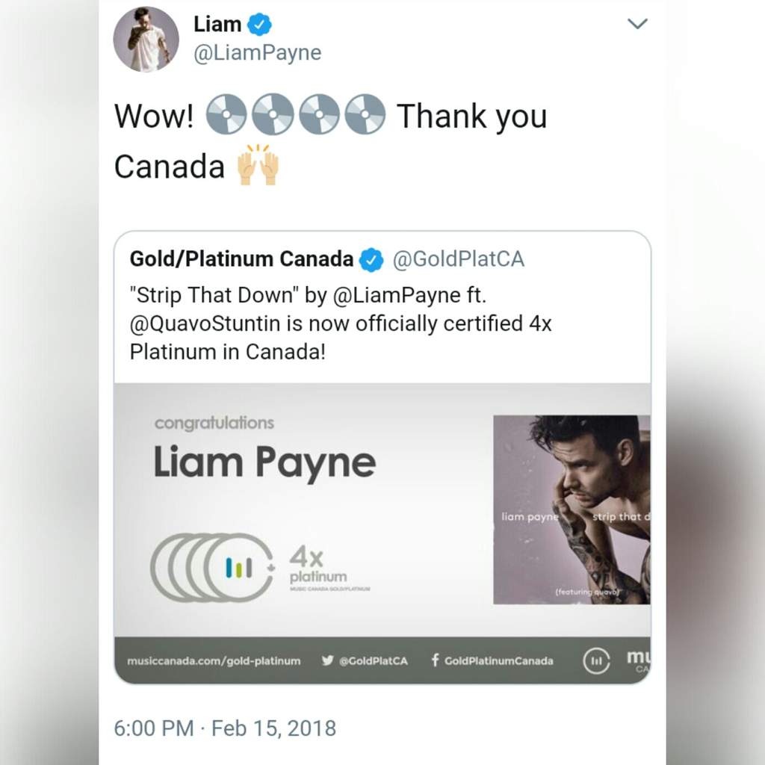Click the first disc emoji in tweet
Image resolution: width=765 pixels, height=765 pixels.
(226, 114)
